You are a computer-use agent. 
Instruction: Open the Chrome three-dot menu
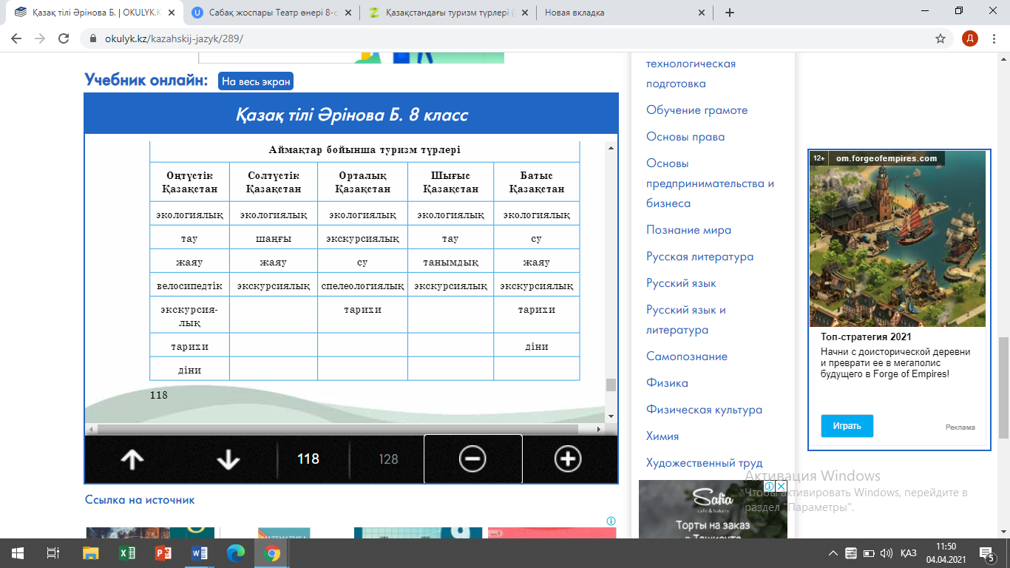click(994, 38)
